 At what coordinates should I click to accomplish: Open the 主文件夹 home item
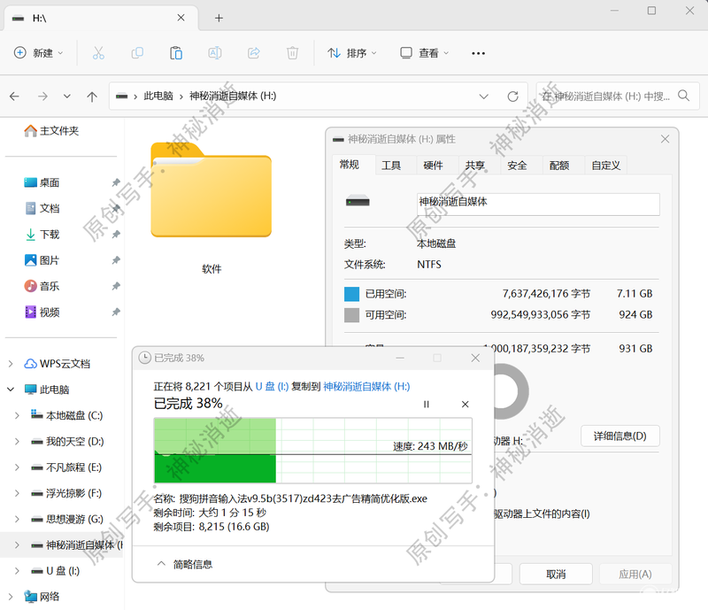[x=51, y=131]
